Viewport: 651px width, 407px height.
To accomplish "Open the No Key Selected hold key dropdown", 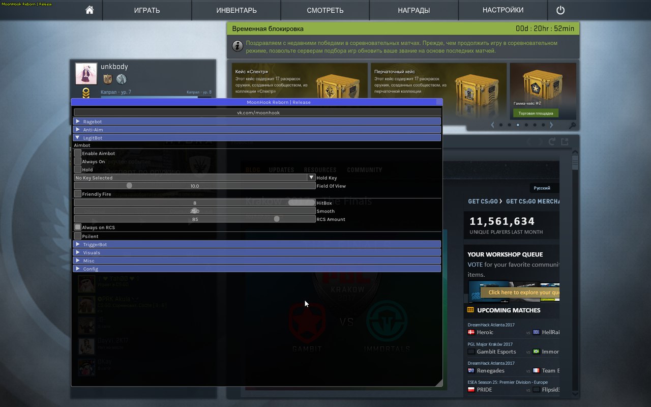I will [195, 178].
